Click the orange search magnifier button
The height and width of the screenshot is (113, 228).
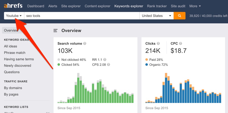click(179, 16)
